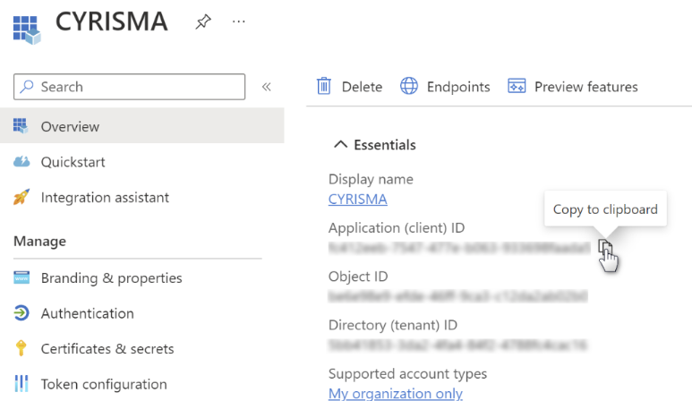Click the Manage section heading
Viewport: 692px width, 401px height.
[39, 242]
